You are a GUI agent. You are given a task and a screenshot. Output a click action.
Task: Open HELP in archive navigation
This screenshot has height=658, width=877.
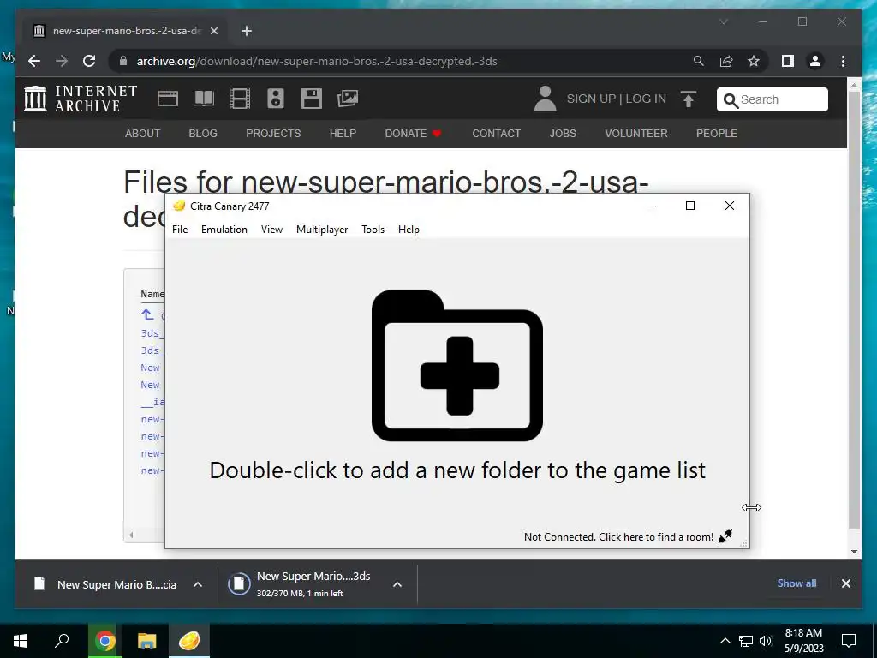click(x=343, y=133)
